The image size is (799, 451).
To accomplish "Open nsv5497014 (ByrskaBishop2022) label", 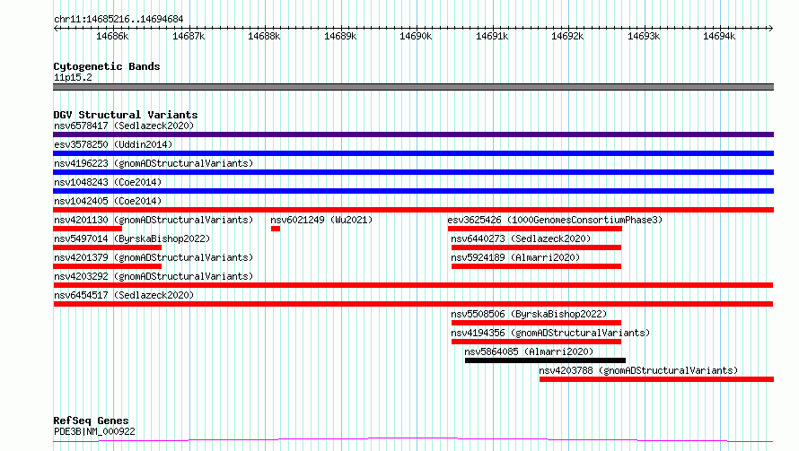I will point(132,239).
